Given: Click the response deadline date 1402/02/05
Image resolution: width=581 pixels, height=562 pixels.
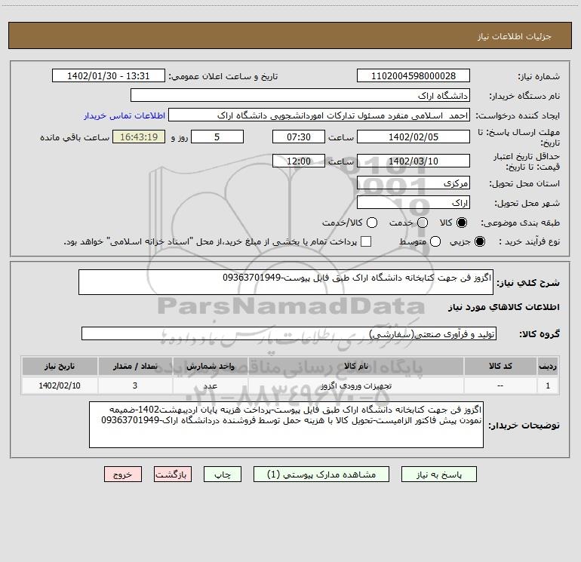Looking at the screenshot, I should [x=413, y=137].
